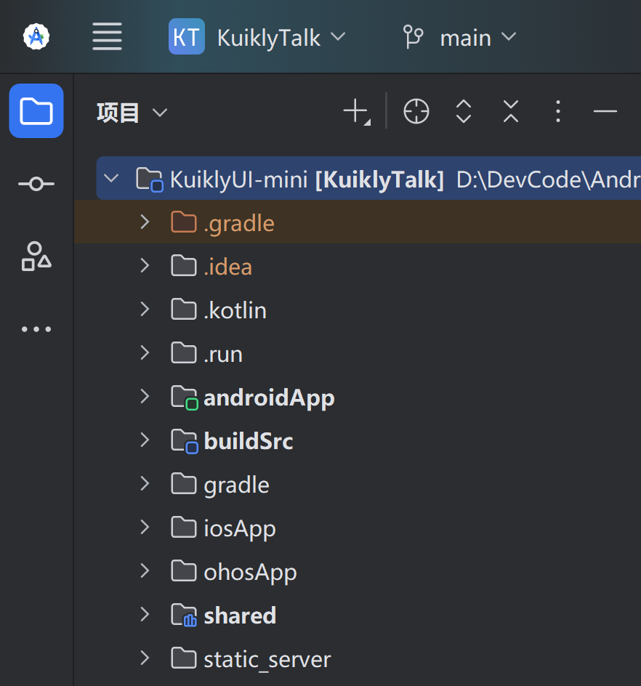Expand the buildSrc module
Screen dimensions: 641x686
coord(145,440)
